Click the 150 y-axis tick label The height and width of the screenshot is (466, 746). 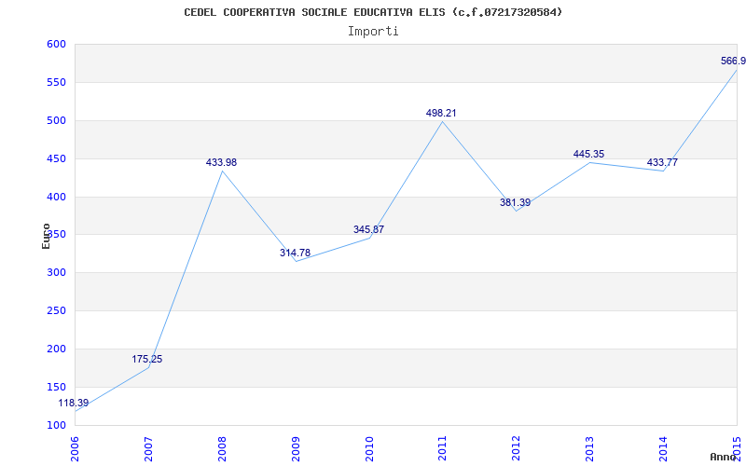tap(56, 387)
